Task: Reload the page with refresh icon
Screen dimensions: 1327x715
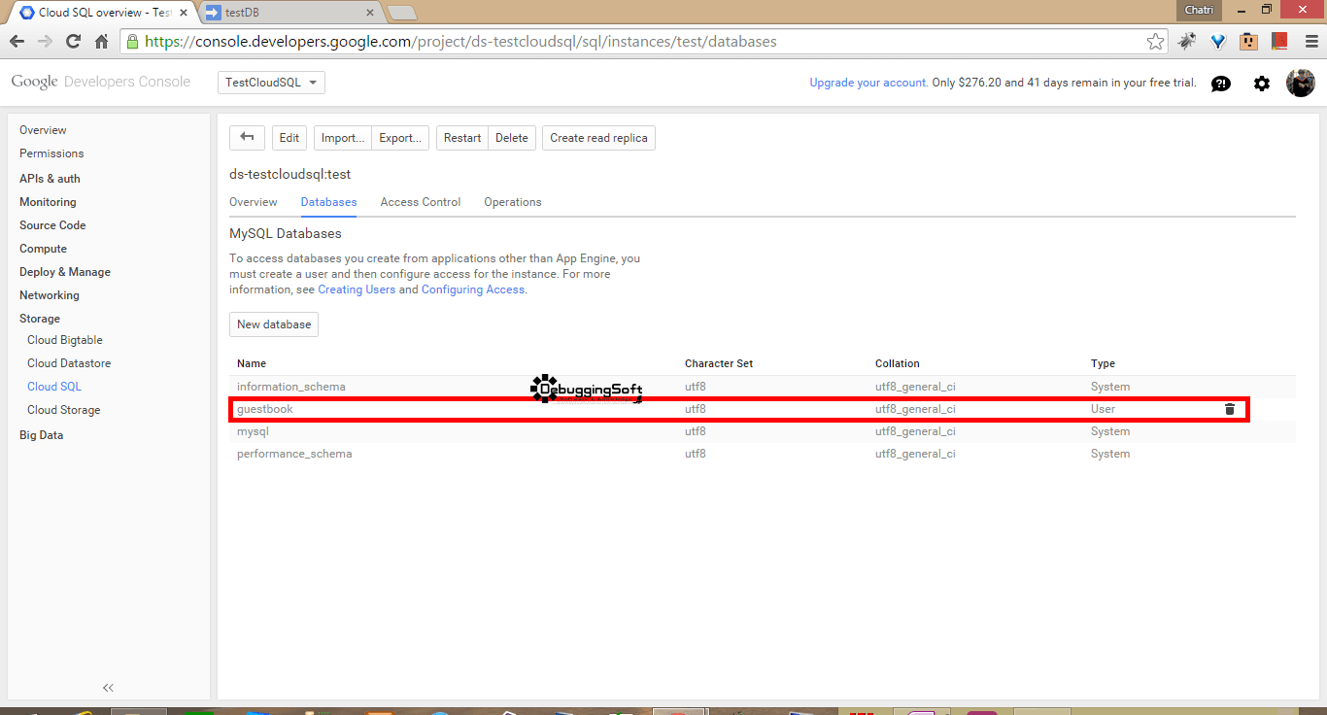Action: (73, 42)
